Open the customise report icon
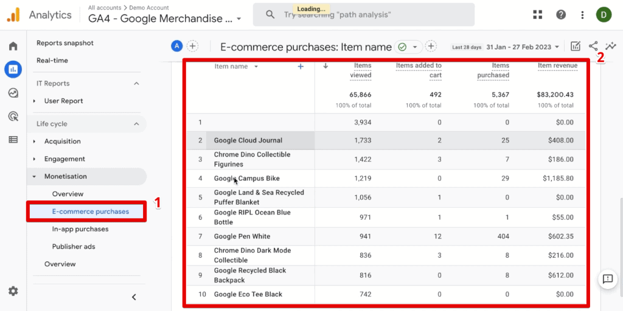 click(x=576, y=46)
